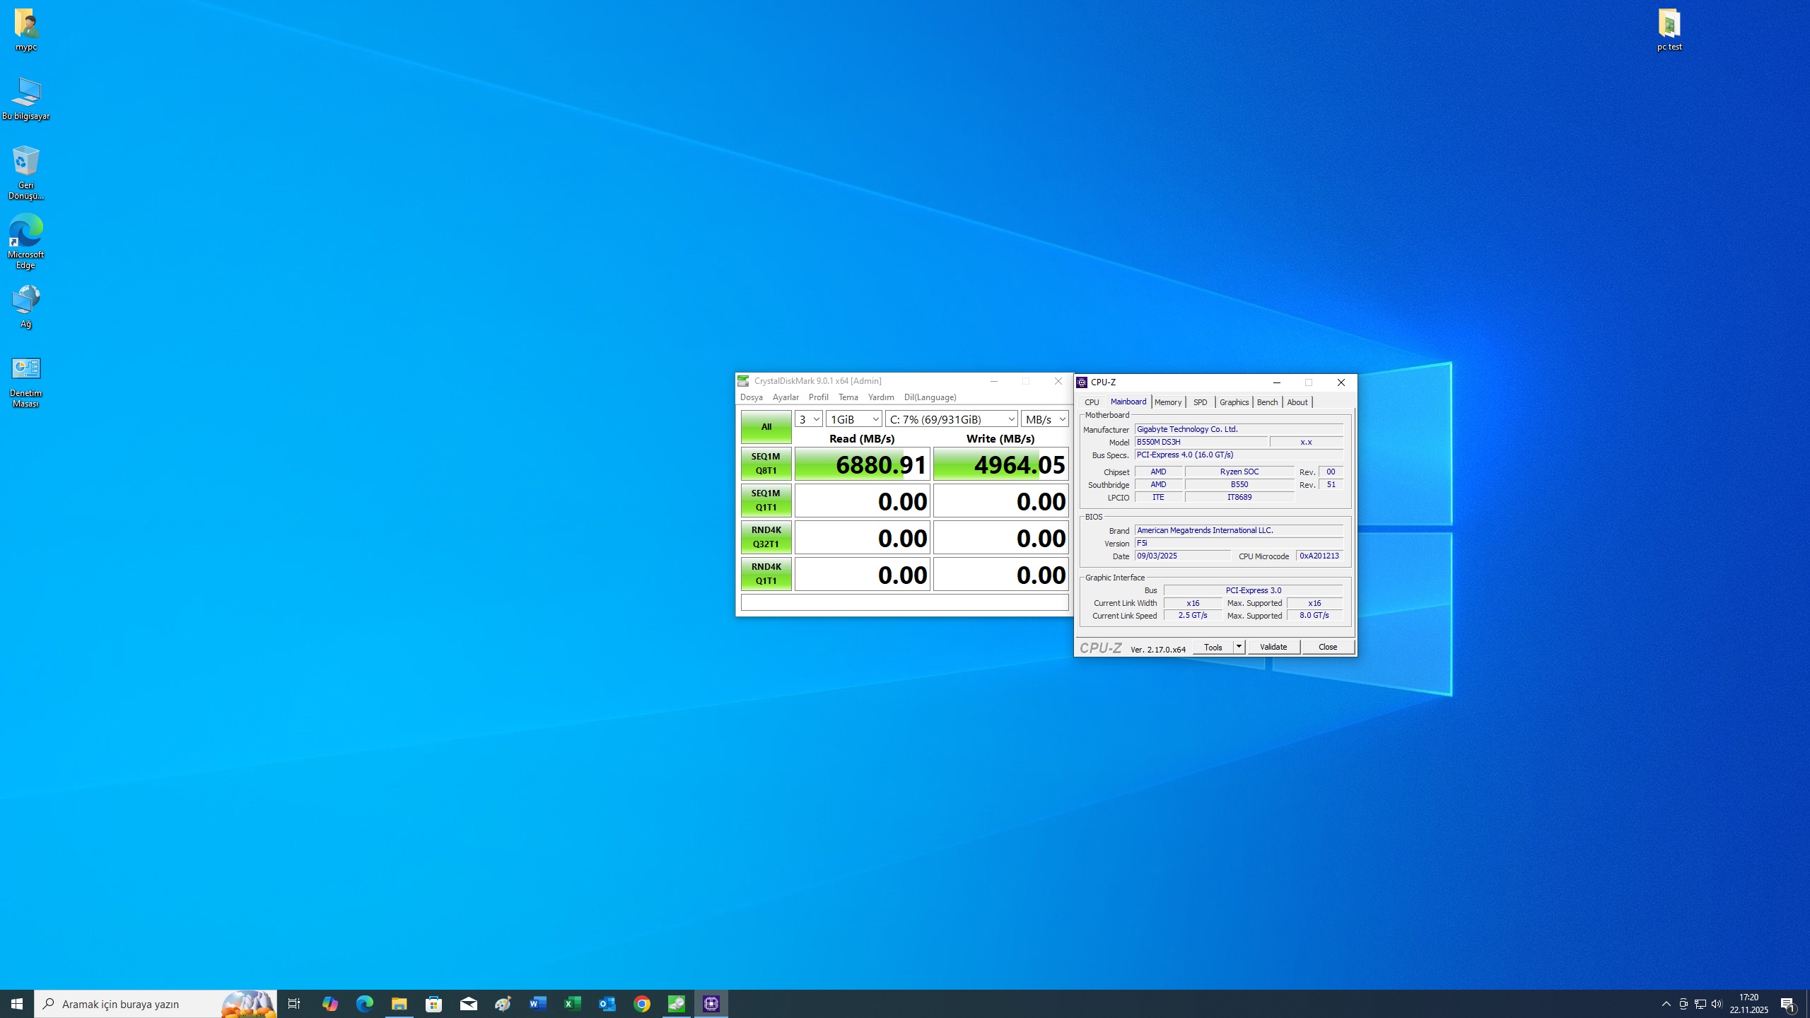This screenshot has height=1018, width=1810.
Task: Click the Tools dropdown arrow in CPU-Z
Action: (x=1239, y=647)
